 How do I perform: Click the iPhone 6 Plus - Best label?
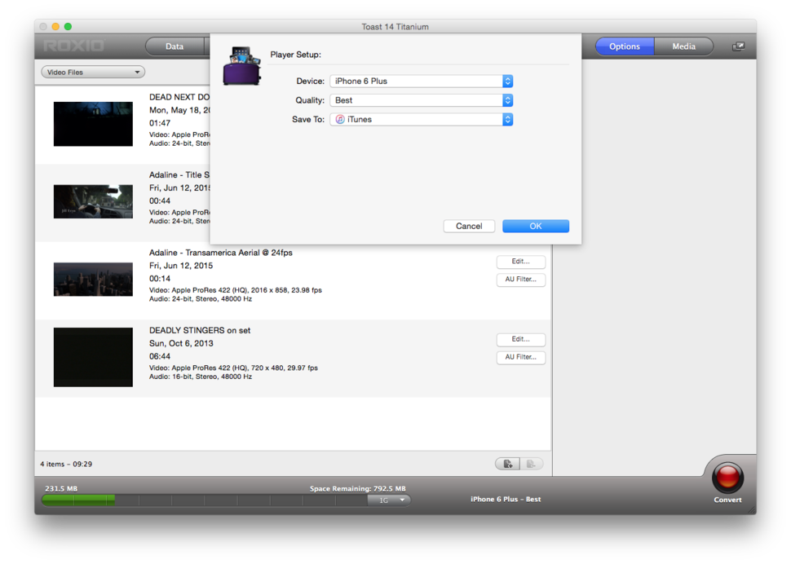[x=506, y=499]
